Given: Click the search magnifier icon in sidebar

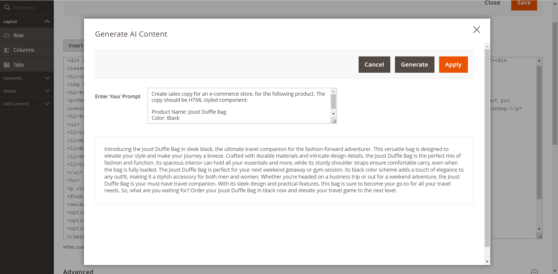Looking at the screenshot, I should 7,8.
